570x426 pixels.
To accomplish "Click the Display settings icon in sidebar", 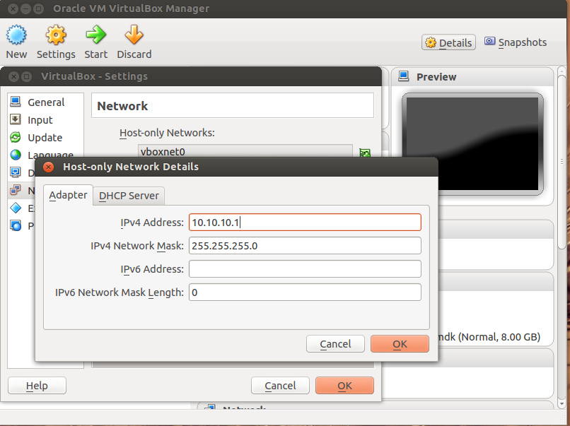I will pyautogui.click(x=16, y=172).
